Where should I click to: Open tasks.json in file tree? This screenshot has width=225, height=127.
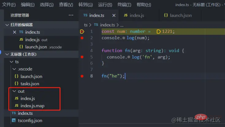pyautogui.click(x=41, y=84)
